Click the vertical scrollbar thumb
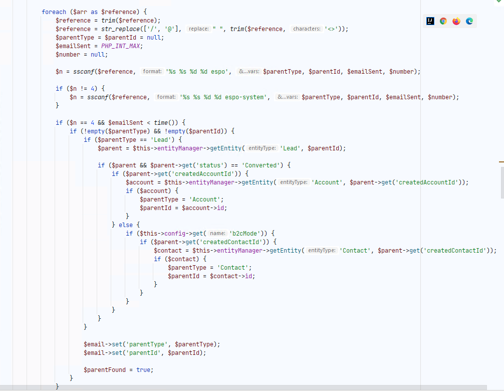This screenshot has width=504, height=391. [502, 182]
